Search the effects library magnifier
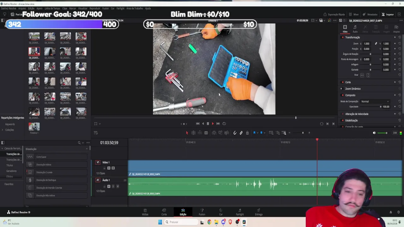Image resolution: width=404 pixels, height=227 pixels. point(79,143)
